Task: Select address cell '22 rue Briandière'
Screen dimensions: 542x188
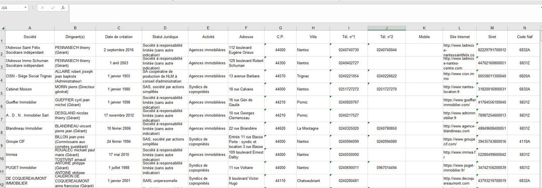Action: pos(246,128)
